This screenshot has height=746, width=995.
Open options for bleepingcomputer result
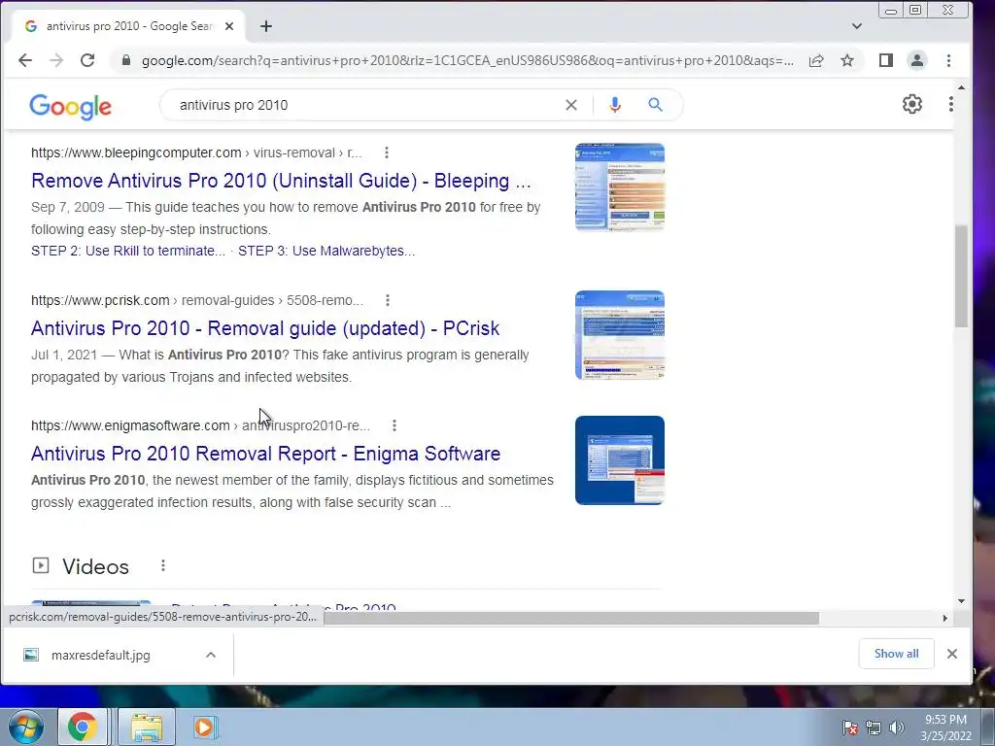pyautogui.click(x=387, y=153)
